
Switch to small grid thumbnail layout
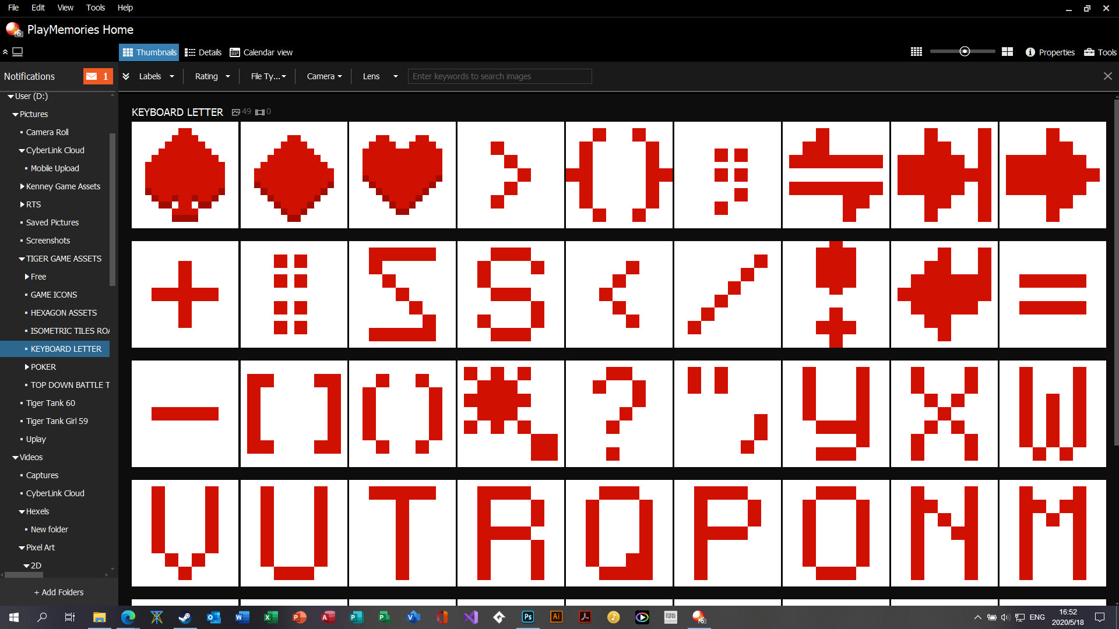click(x=916, y=52)
